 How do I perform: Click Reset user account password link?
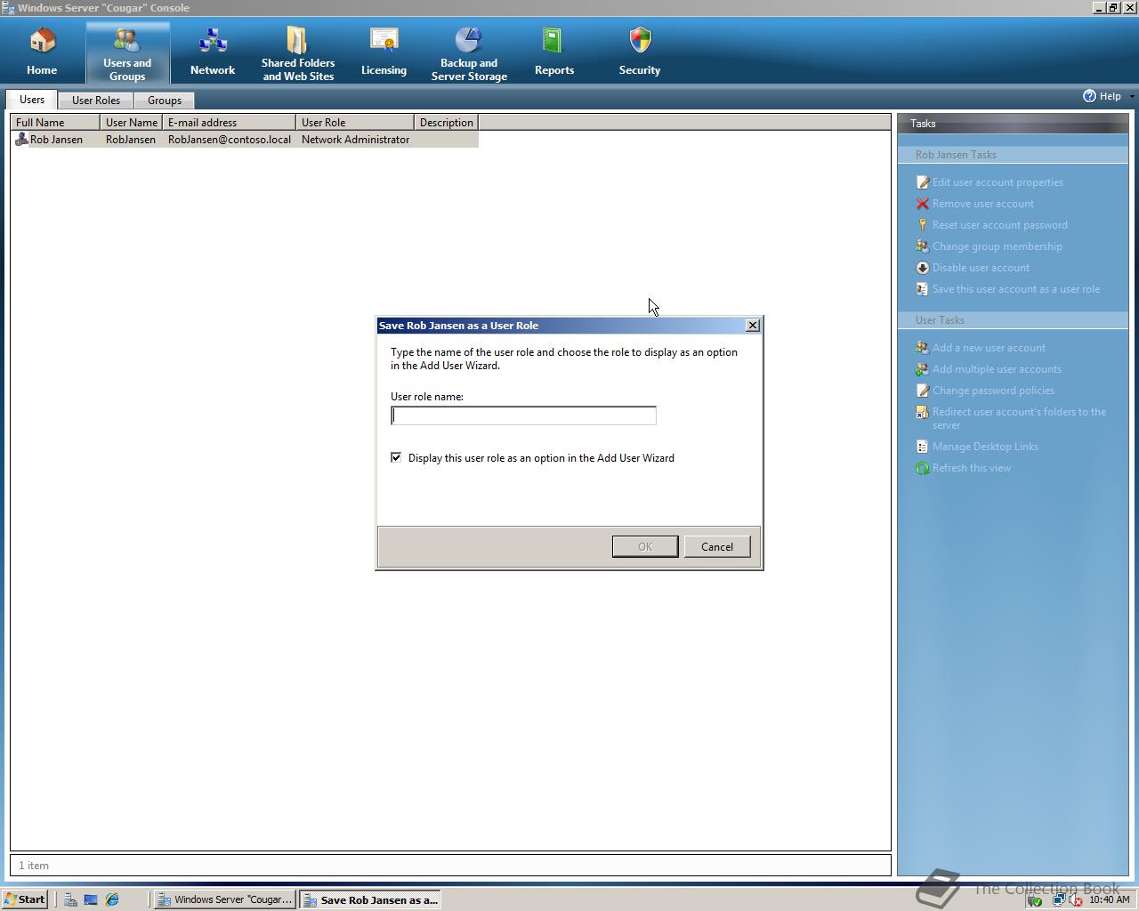click(1000, 225)
